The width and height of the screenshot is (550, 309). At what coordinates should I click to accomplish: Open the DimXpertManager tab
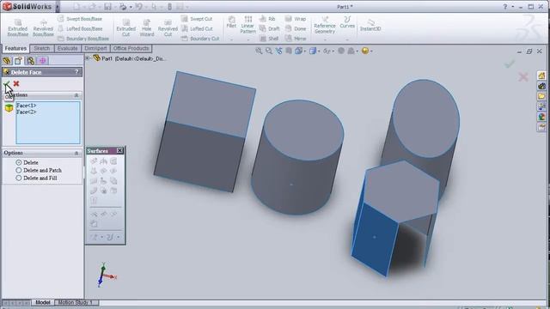[x=42, y=61]
